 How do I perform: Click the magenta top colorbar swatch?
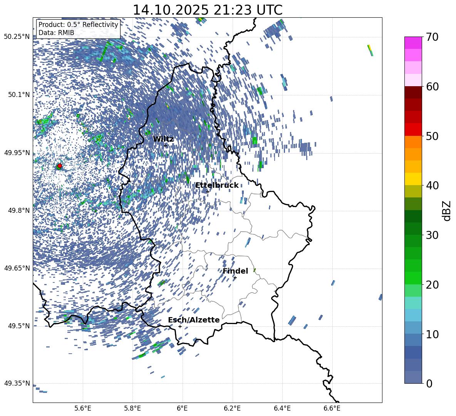[413, 43]
